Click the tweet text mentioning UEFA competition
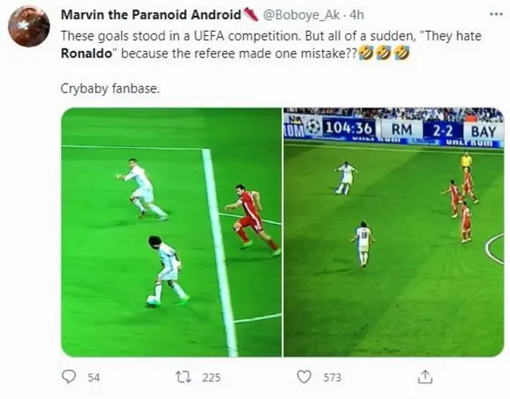 (x=271, y=45)
